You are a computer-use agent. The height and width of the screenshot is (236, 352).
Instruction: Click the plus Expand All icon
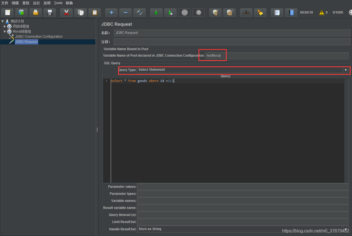click(111, 12)
